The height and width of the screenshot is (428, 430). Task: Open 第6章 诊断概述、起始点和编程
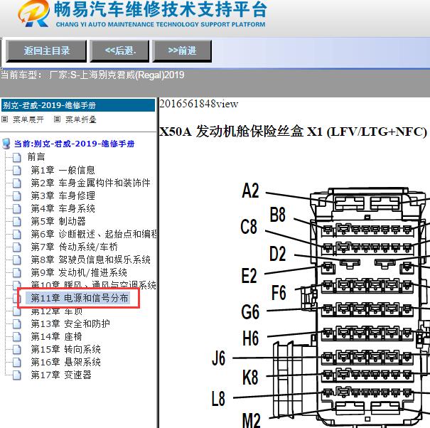94,234
